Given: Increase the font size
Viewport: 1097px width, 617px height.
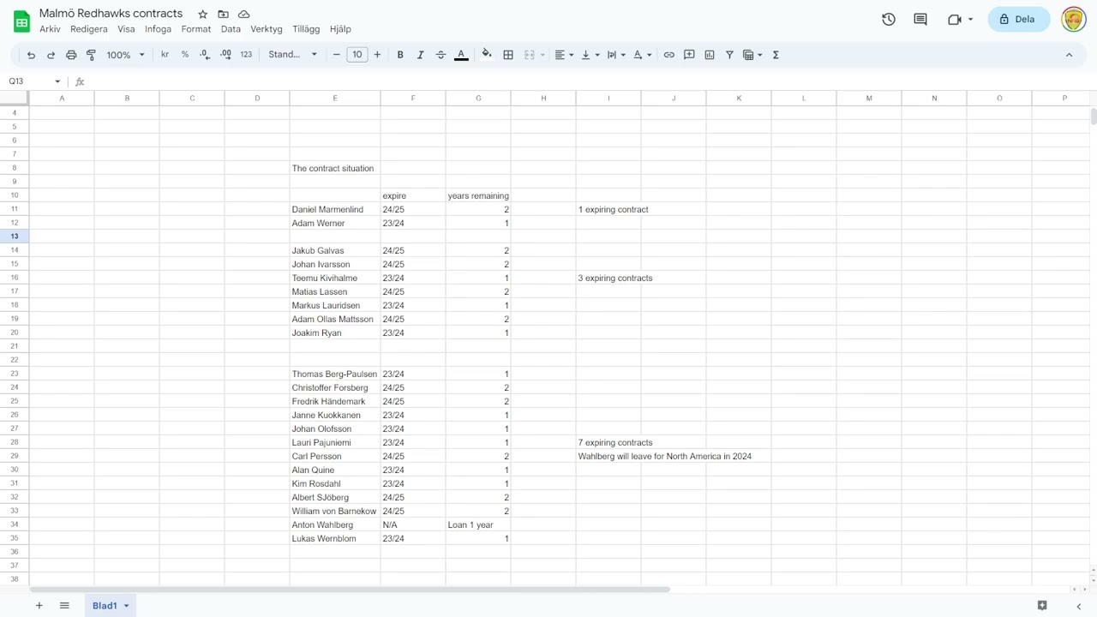Looking at the screenshot, I should tap(377, 55).
